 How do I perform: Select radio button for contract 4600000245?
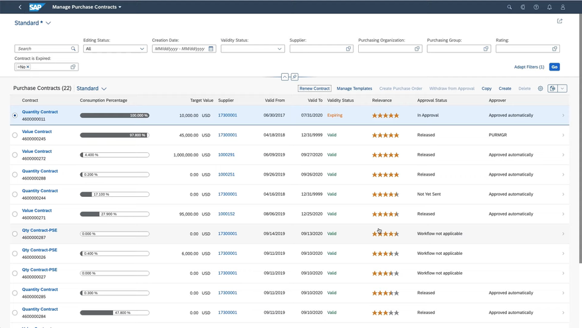15,135
